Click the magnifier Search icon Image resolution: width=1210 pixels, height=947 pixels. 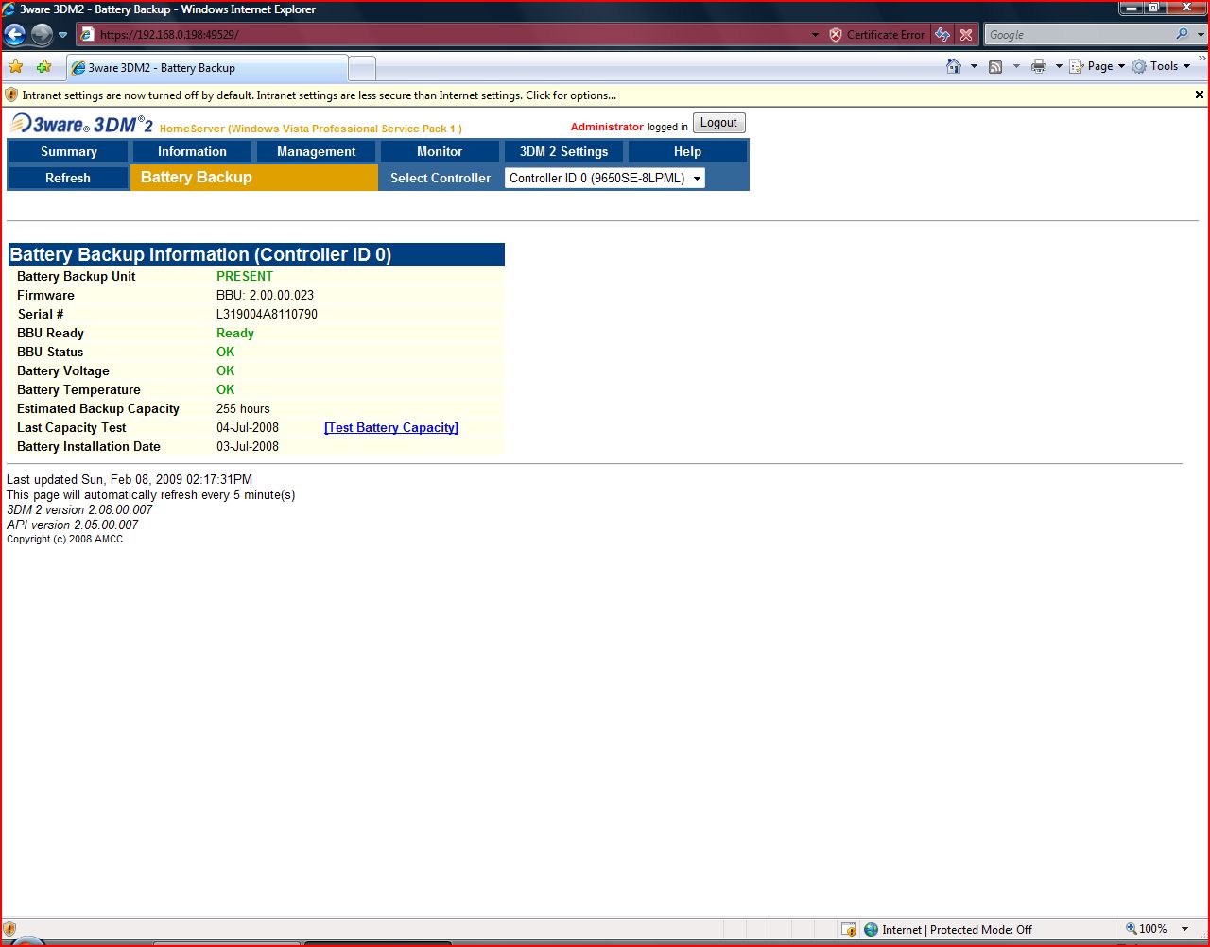tap(1183, 34)
